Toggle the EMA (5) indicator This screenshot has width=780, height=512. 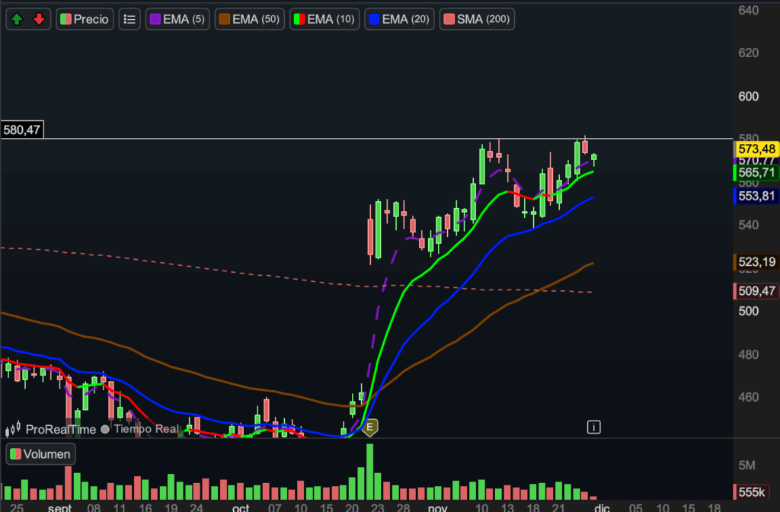(x=176, y=19)
